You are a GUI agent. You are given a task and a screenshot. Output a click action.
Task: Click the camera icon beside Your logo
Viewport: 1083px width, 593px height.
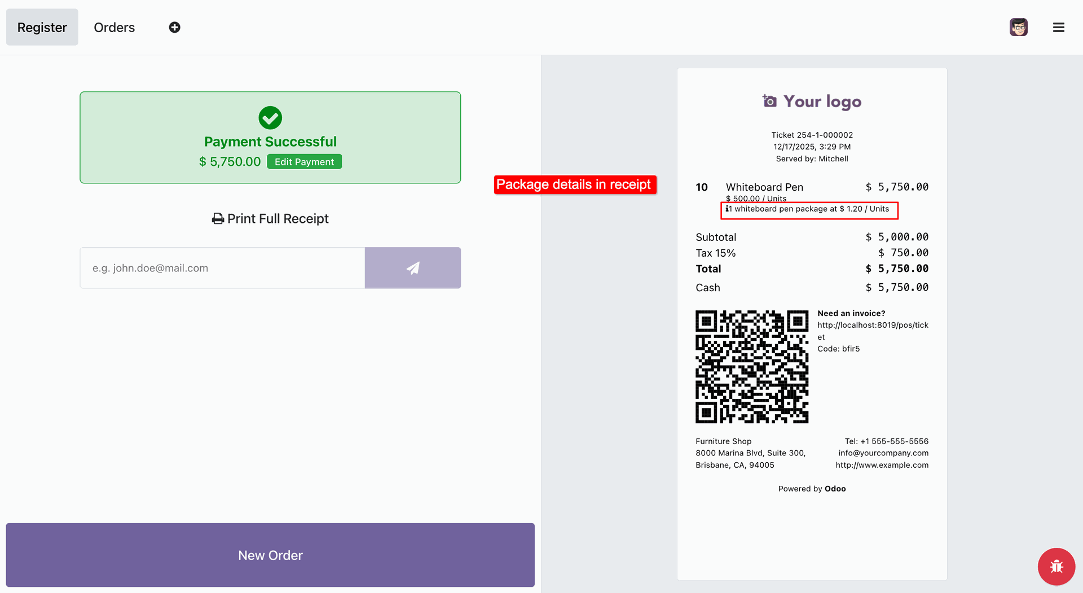point(769,101)
